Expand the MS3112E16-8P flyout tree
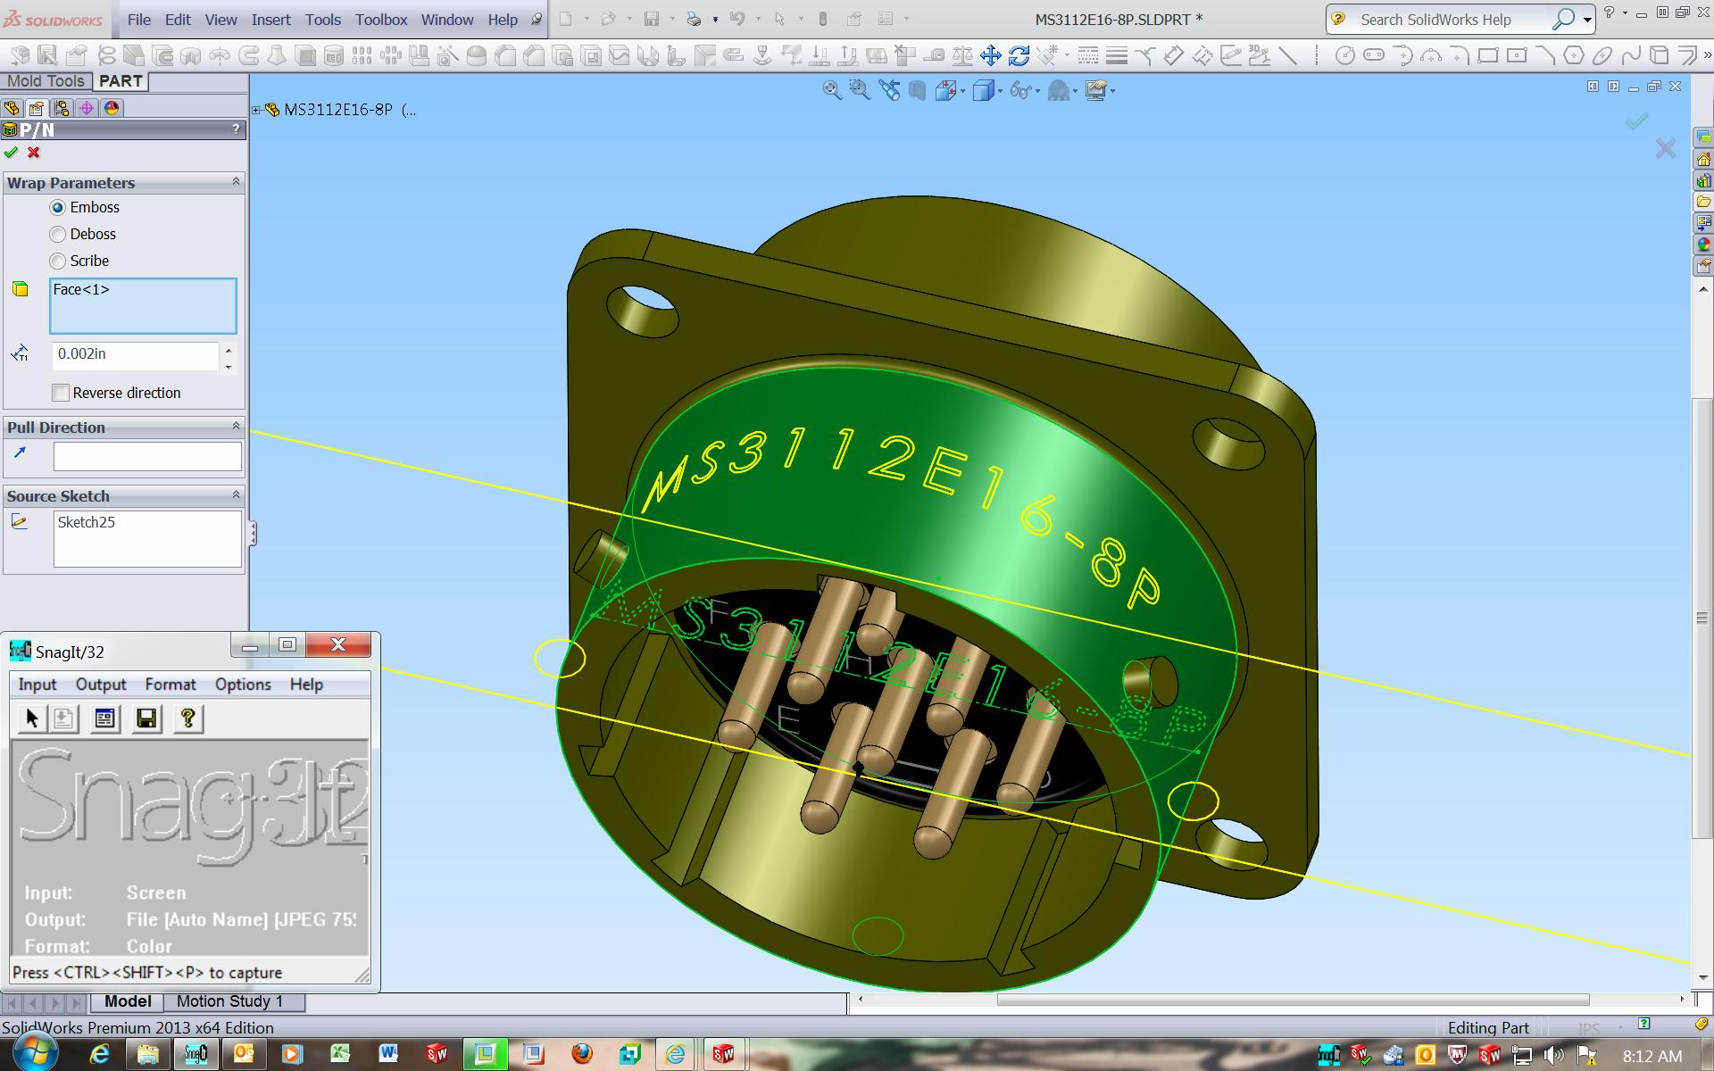 pos(256,110)
